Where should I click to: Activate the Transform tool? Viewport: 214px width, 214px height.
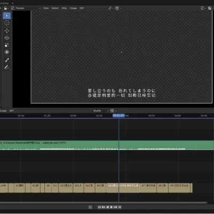click(7, 52)
